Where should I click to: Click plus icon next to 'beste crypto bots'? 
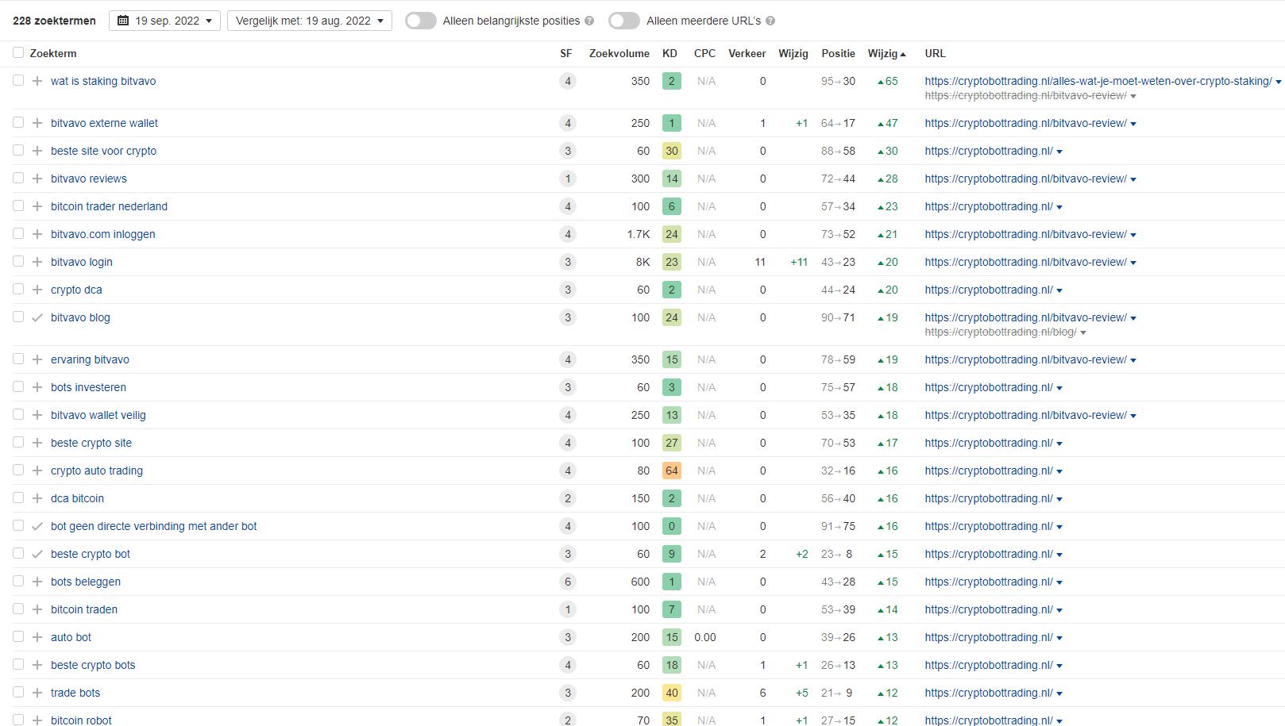pyautogui.click(x=37, y=665)
